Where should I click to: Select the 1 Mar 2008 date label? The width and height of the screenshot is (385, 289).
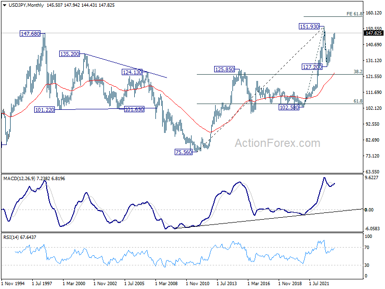tap(166, 283)
